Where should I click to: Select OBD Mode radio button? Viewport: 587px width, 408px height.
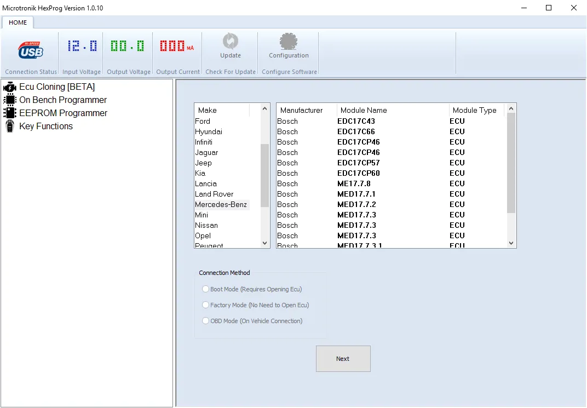[205, 321]
